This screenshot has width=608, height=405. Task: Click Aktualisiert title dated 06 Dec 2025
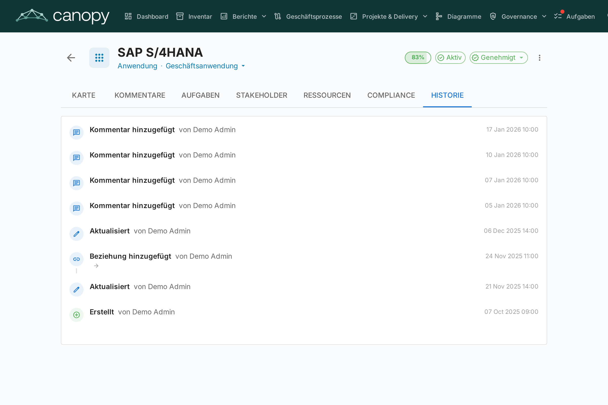(110, 231)
